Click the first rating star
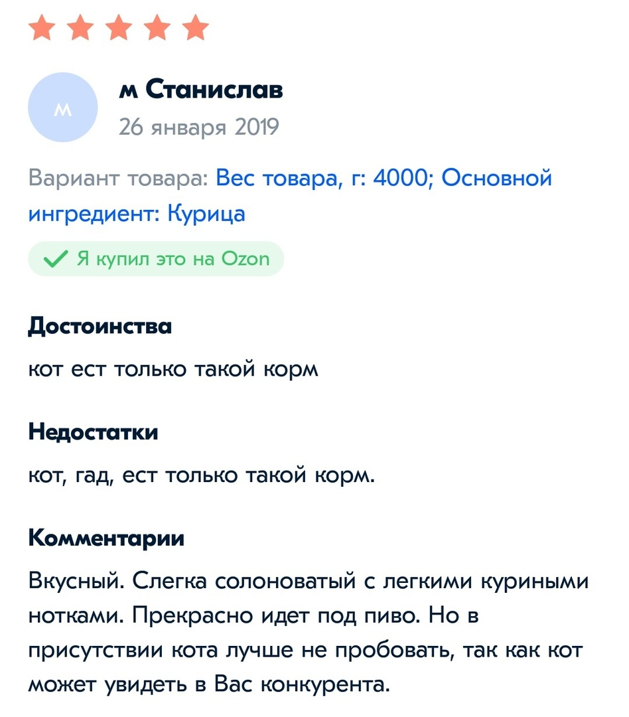Screen dimensions: 629x717 (x=41, y=29)
